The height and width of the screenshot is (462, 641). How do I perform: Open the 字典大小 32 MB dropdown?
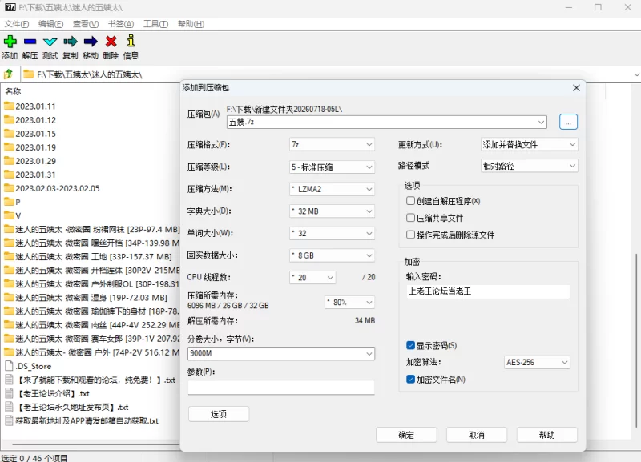(332, 211)
